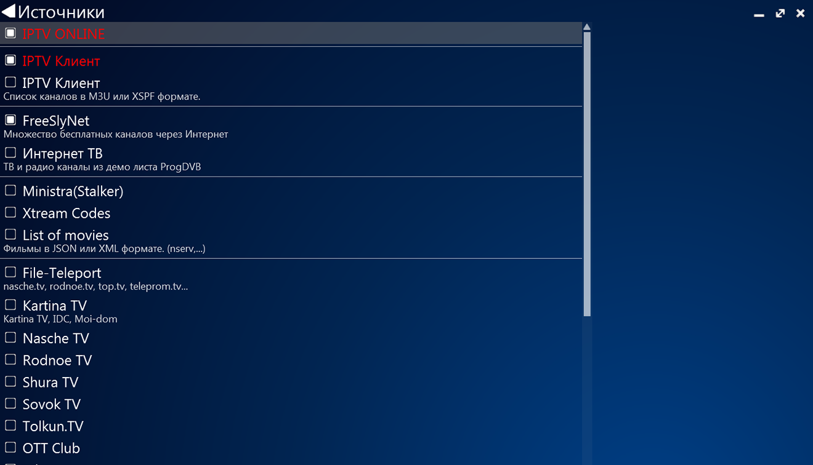This screenshot has width=813, height=465.
Task: Open the Kartina TV source entry
Action: tap(55, 305)
